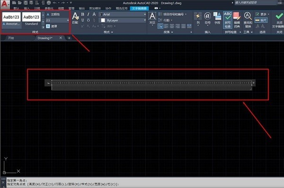This screenshot has height=188, width=284.
Task: Toggle the Ruler option
Action: click(x=261, y=20)
